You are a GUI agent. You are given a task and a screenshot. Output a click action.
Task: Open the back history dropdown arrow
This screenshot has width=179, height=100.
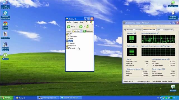[x=77, y=27]
